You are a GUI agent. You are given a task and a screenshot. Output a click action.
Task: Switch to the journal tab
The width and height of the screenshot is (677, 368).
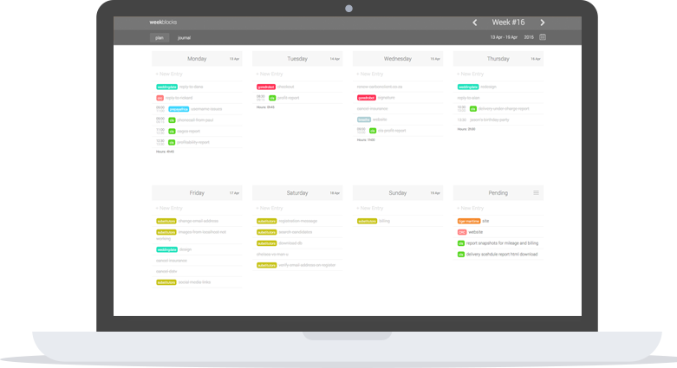pyautogui.click(x=184, y=38)
